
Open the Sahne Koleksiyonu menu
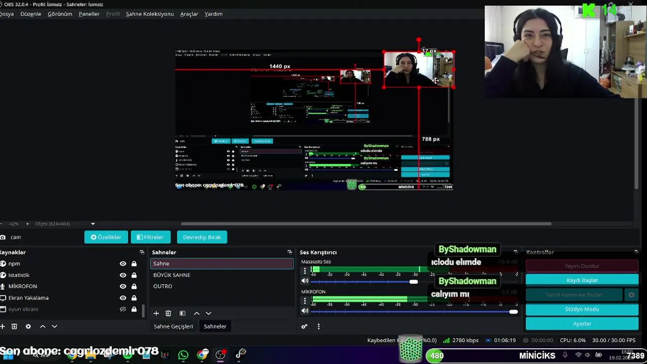(x=150, y=14)
